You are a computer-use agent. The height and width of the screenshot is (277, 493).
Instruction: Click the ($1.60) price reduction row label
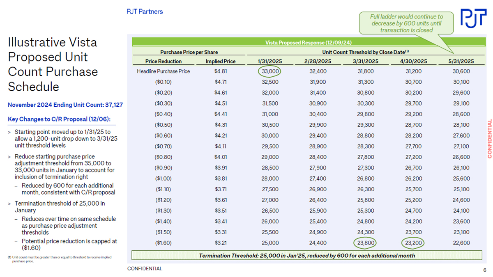[x=164, y=243]
